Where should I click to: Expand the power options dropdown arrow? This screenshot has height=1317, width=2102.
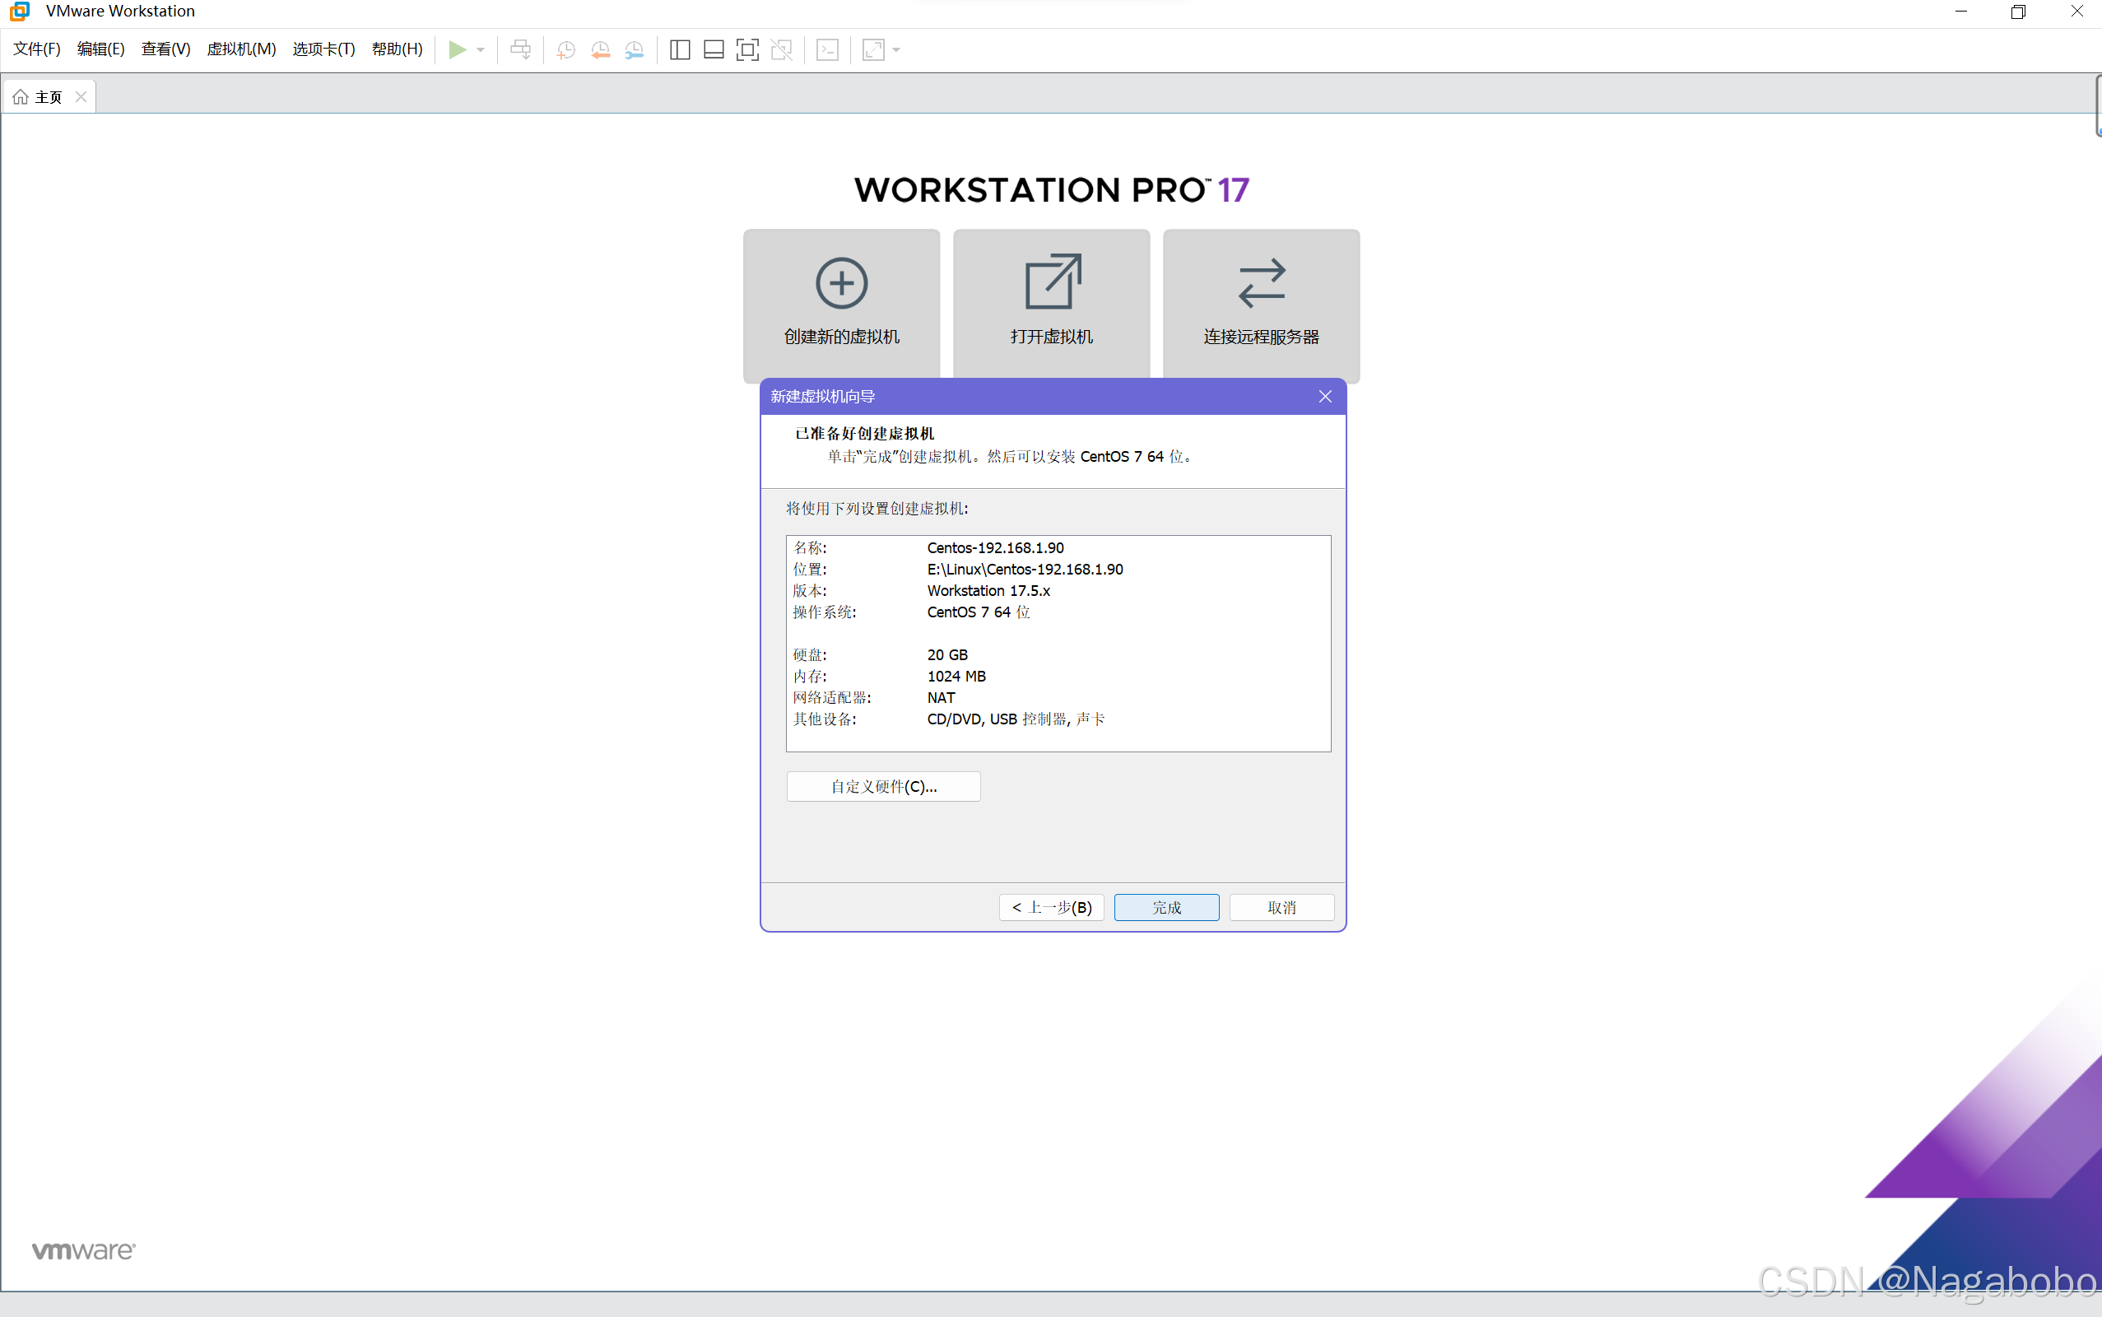pyautogui.click(x=481, y=49)
